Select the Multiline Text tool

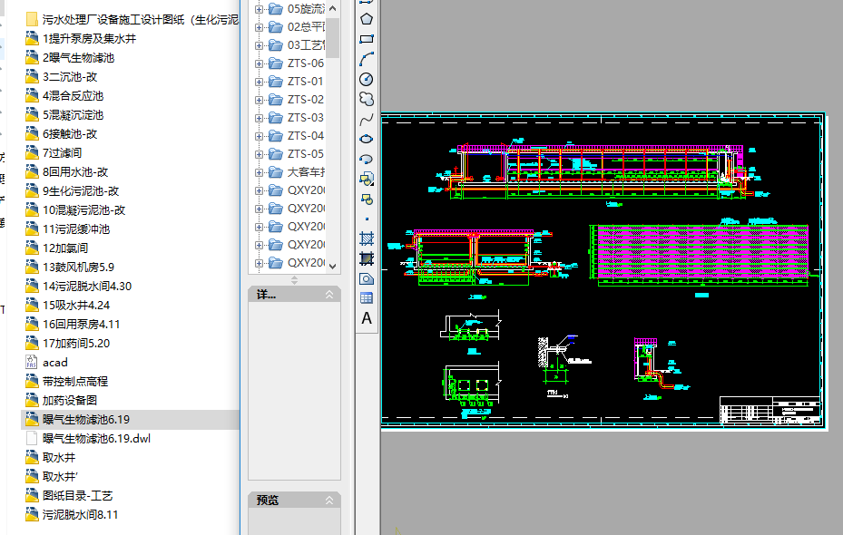click(x=367, y=318)
